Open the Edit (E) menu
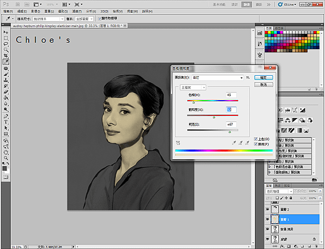The image size is (325, 249). 22,11
